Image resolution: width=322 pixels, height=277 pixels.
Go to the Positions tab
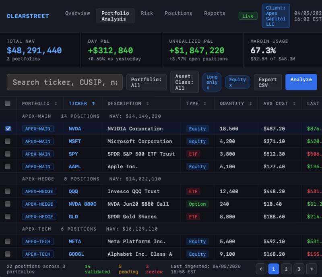tap(178, 13)
